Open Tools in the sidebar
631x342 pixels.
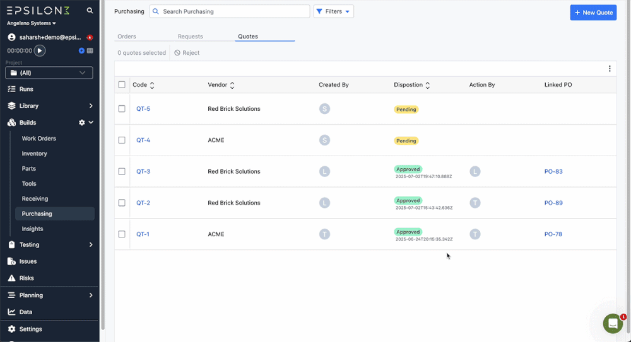tap(29, 184)
